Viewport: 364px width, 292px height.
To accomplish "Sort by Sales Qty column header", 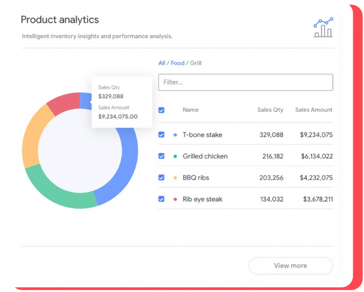I will [x=270, y=110].
